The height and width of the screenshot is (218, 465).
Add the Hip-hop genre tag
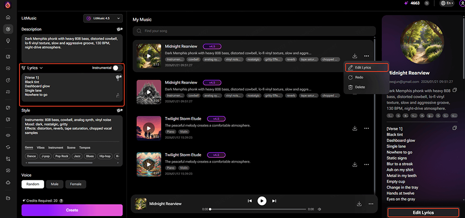pyautogui.click(x=105, y=156)
